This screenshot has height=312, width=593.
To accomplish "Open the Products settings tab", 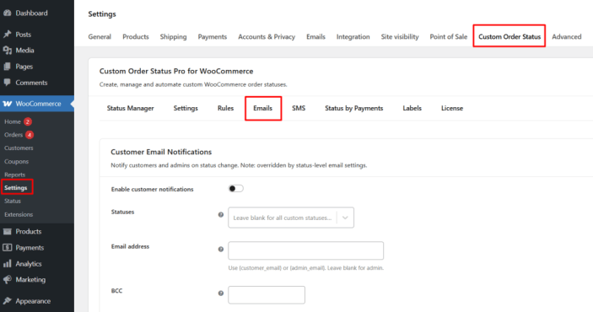I will click(x=136, y=37).
